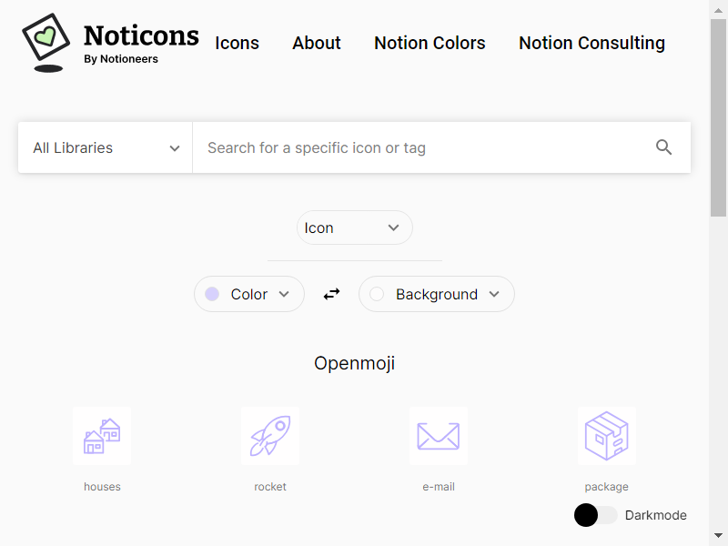
Task: Open Notion Consulting page
Action: [x=592, y=43]
